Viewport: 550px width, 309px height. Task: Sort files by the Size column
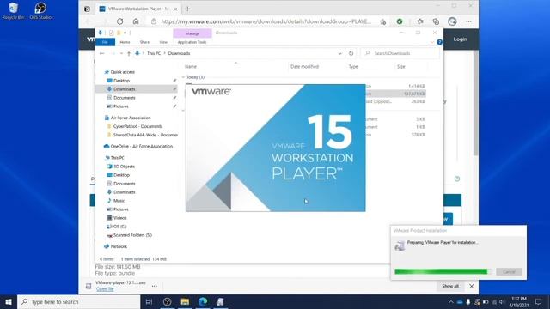pos(401,67)
